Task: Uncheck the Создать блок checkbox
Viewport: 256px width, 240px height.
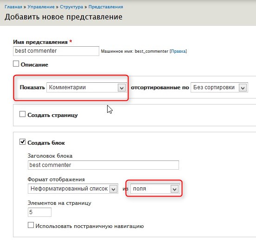Action: pos(22,142)
